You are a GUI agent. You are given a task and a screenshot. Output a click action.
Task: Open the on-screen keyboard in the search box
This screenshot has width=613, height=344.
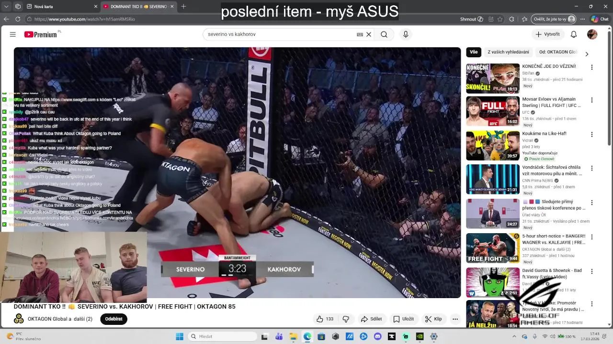pos(360,34)
